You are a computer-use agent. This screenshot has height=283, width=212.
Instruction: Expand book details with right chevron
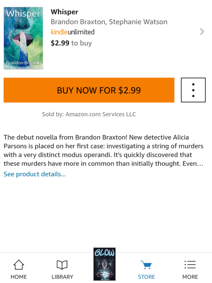(x=202, y=32)
